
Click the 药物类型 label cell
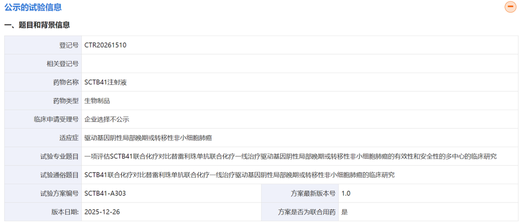[x=43, y=101]
